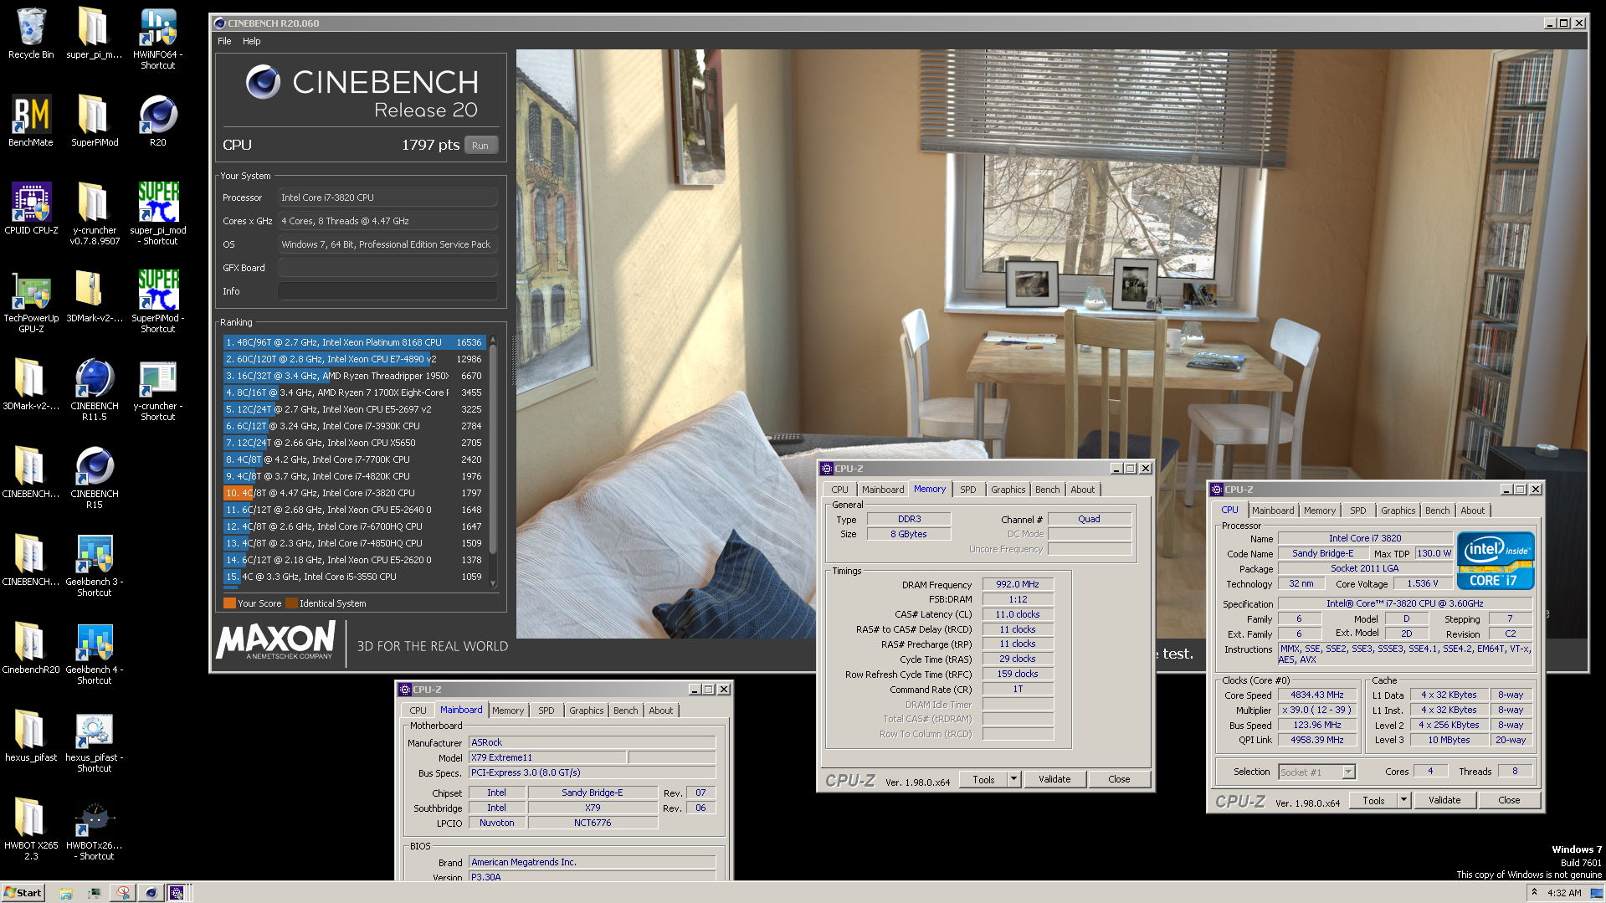Select the HWBOT X265 2.3 folder
The width and height of the screenshot is (1606, 903).
pos(31,829)
